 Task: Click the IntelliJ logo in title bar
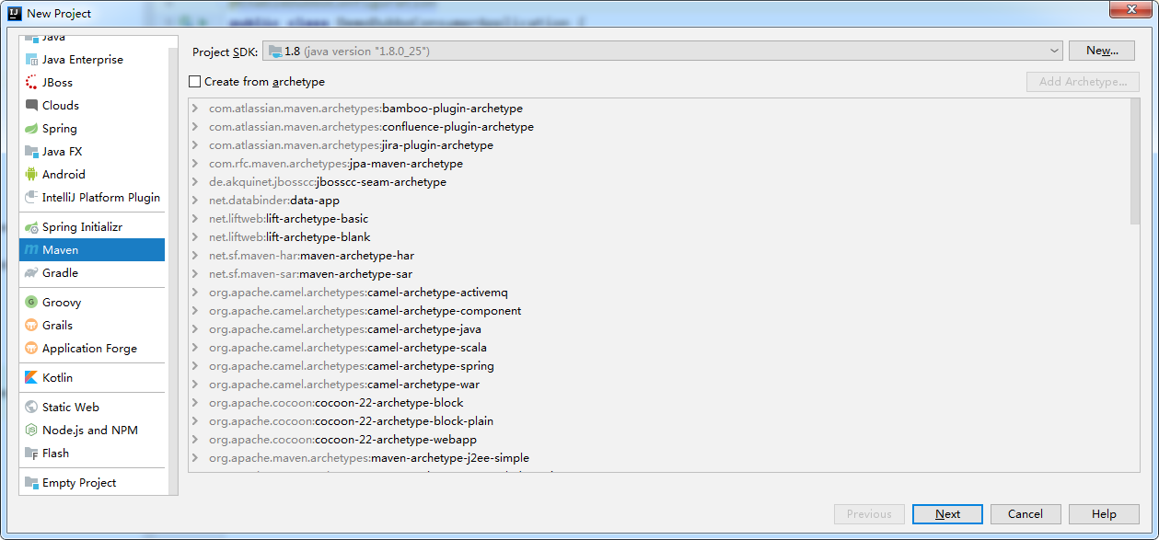[15, 13]
